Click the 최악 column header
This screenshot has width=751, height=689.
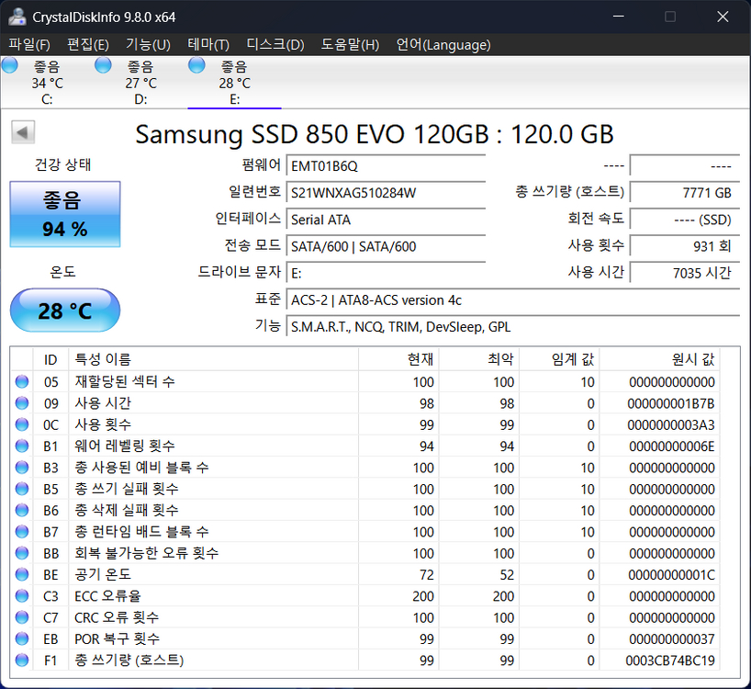(479, 359)
